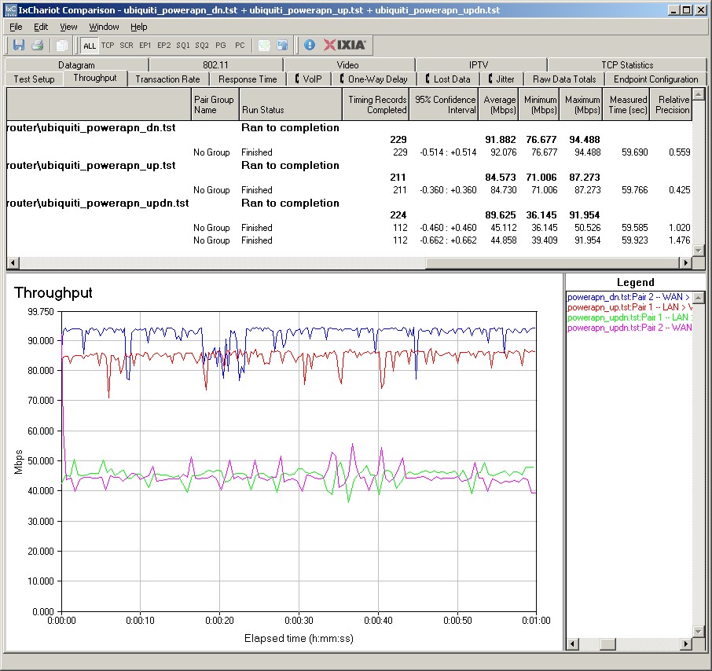Image resolution: width=712 pixels, height=671 pixels.
Task: Select the ubiquiti_powerapn_updn.tst row
Action: [x=349, y=203]
